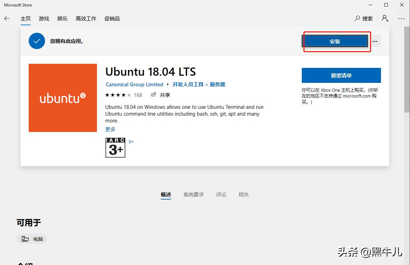Expand the description via 更多
The image size is (410, 265).
coord(110,129)
